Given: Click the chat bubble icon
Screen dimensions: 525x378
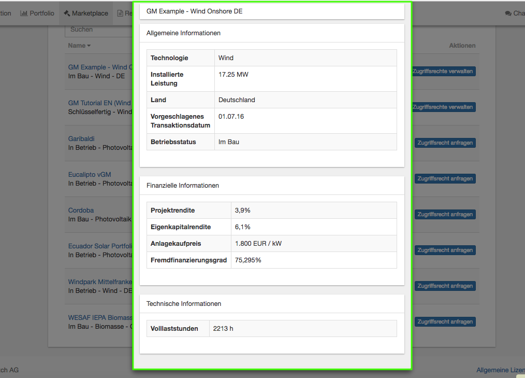Looking at the screenshot, I should point(508,13).
